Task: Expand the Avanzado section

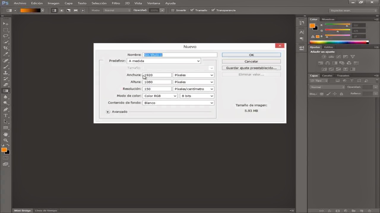Action: click(108, 112)
